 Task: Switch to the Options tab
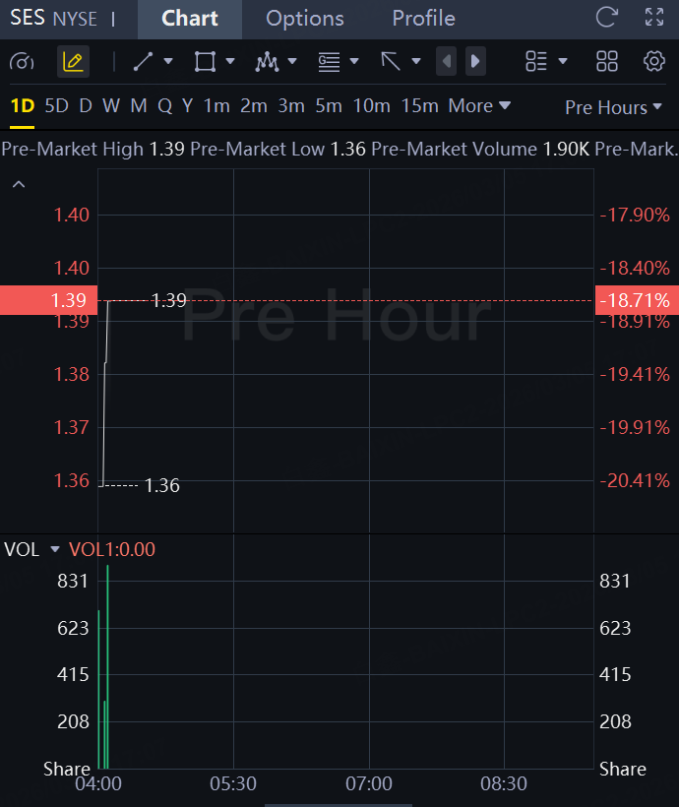point(305,19)
